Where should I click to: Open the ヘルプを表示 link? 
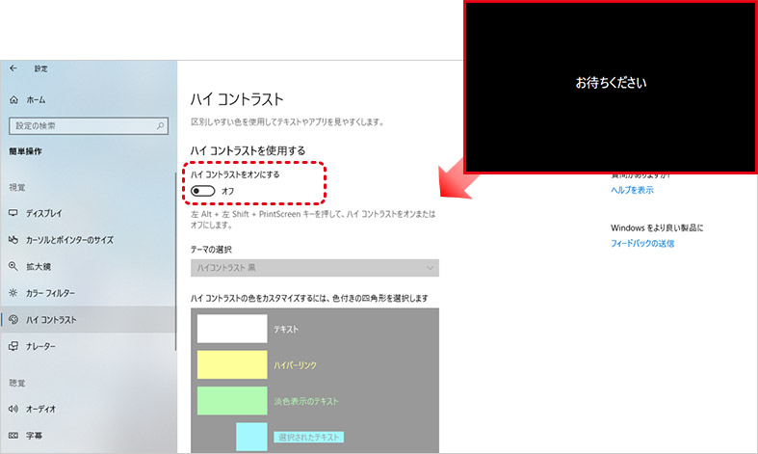[x=632, y=191]
